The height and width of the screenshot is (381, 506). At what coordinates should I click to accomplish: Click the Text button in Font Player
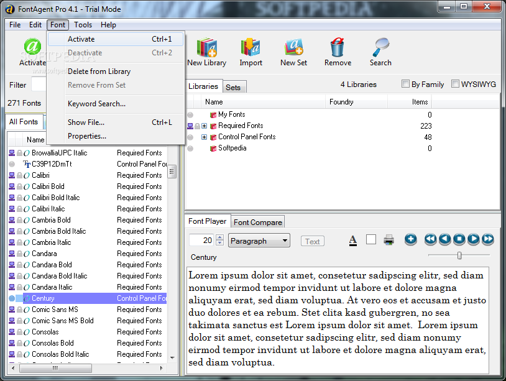pos(313,241)
